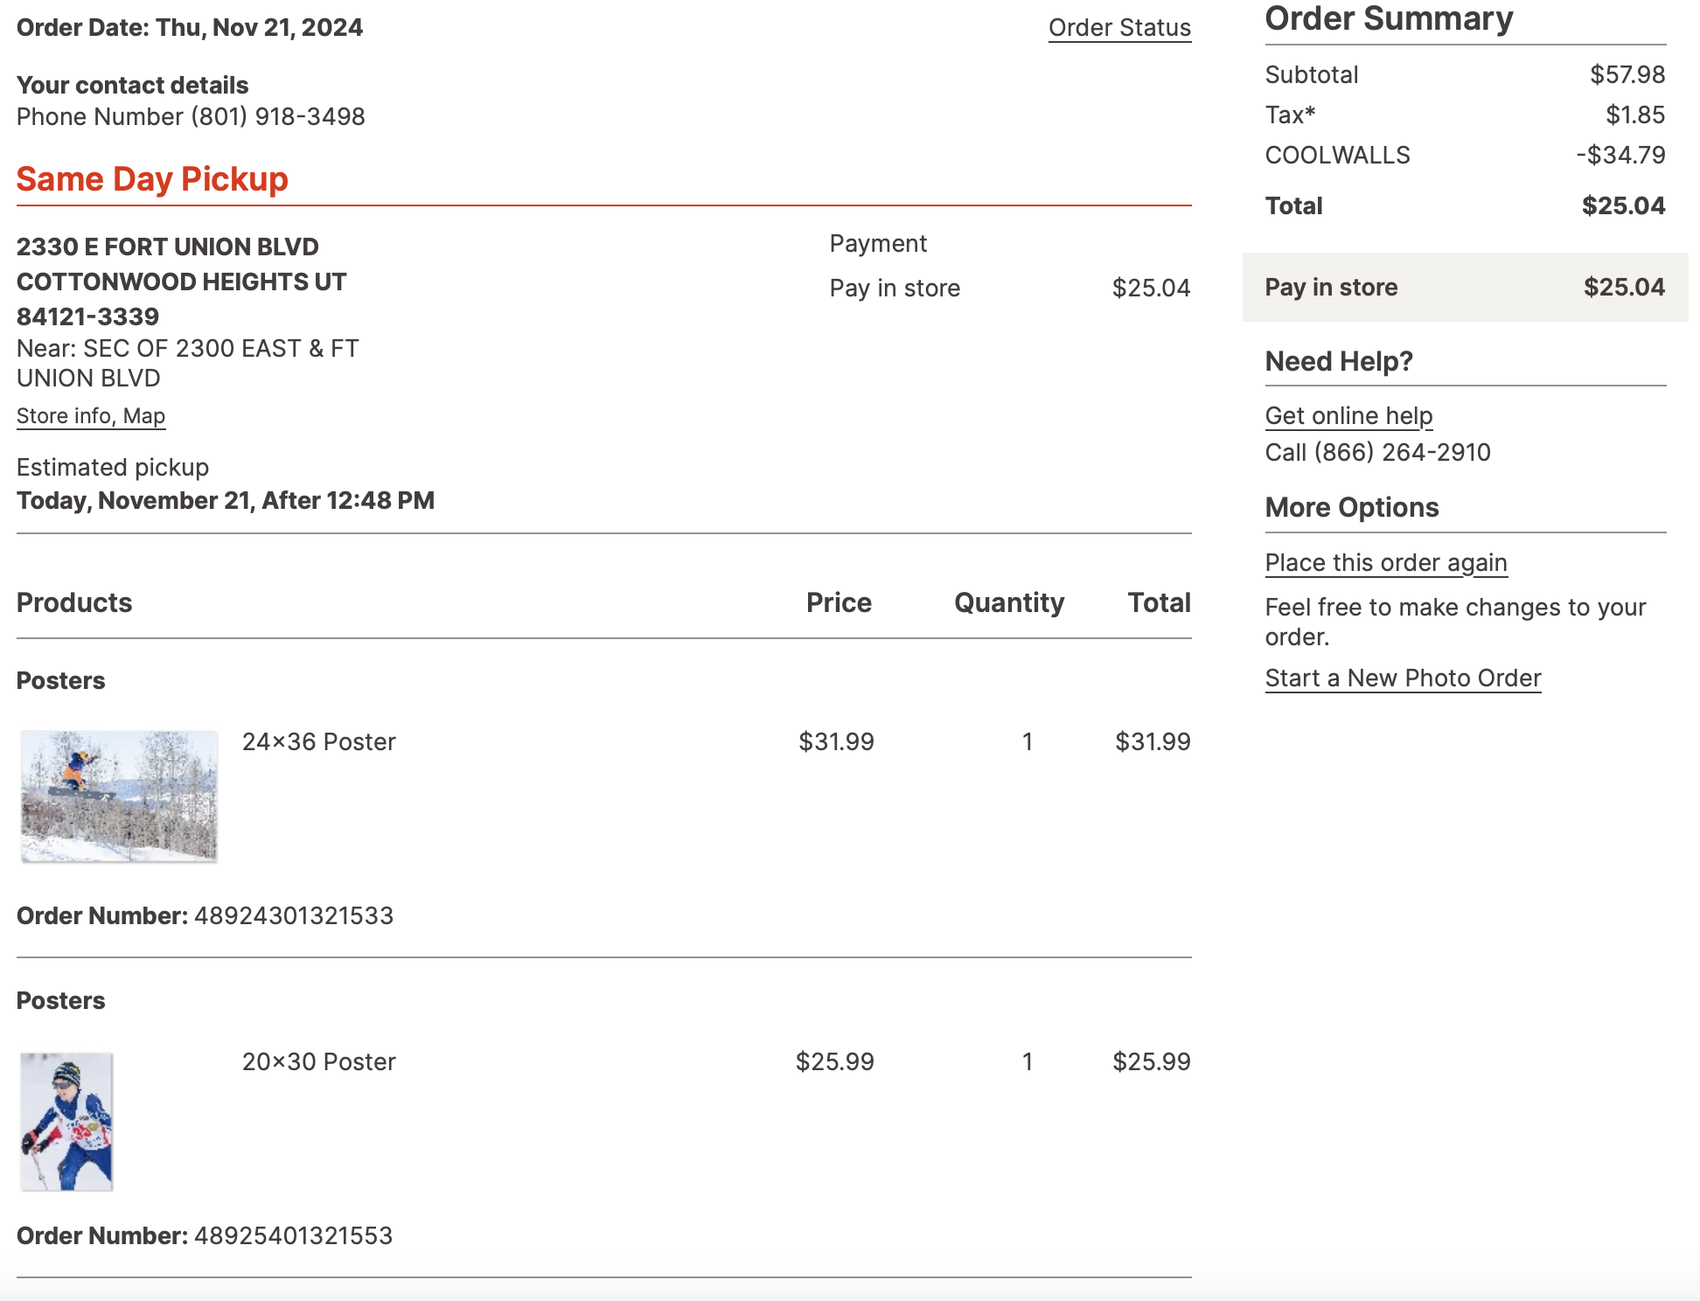The height and width of the screenshot is (1301, 1700).
Task: Open the Order Status link
Action: click(1119, 28)
